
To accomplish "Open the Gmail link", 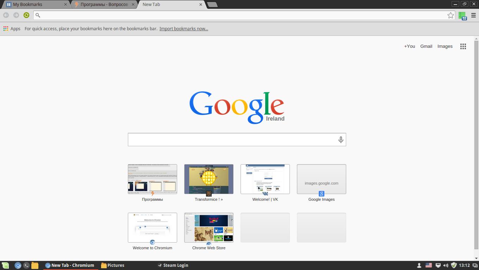I will click(x=426, y=46).
